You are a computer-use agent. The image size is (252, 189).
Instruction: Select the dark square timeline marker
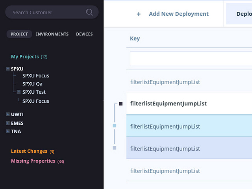[x=121, y=104]
